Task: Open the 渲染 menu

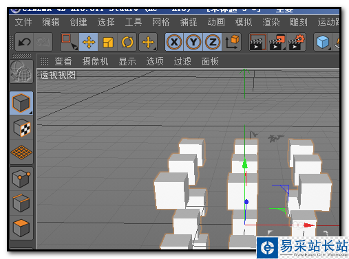Action: 271,23
